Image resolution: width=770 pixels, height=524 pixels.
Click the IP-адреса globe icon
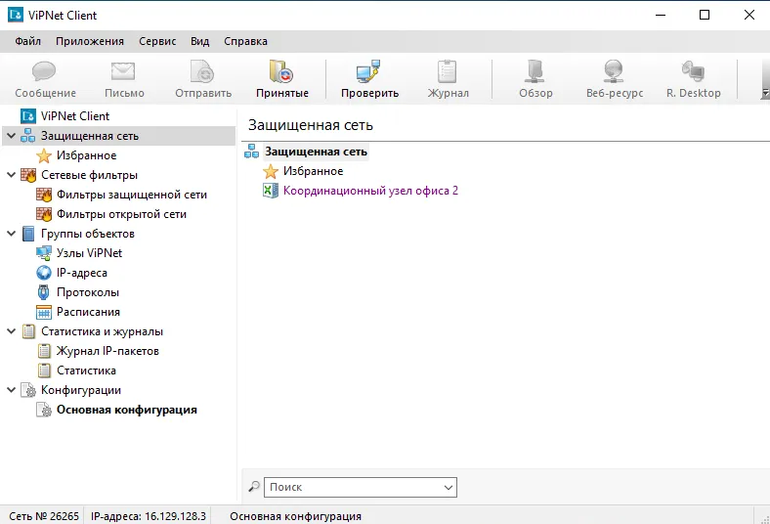(44, 273)
